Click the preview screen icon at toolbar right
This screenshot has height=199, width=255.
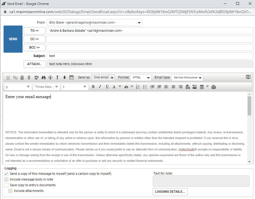(248, 77)
